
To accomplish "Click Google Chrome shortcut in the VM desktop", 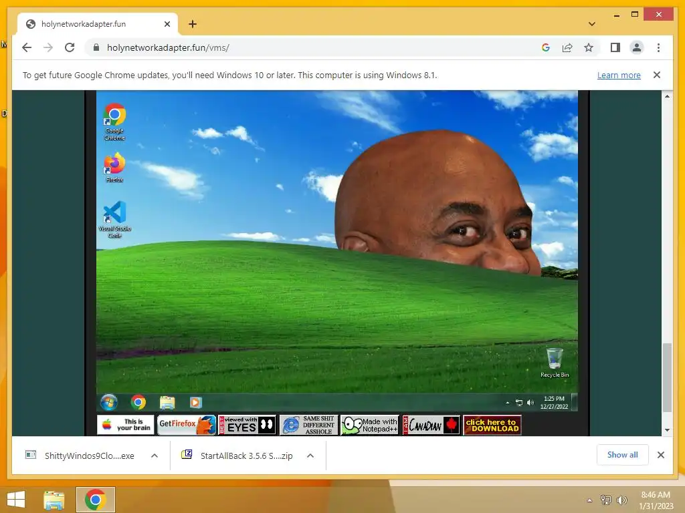I will (x=114, y=122).
